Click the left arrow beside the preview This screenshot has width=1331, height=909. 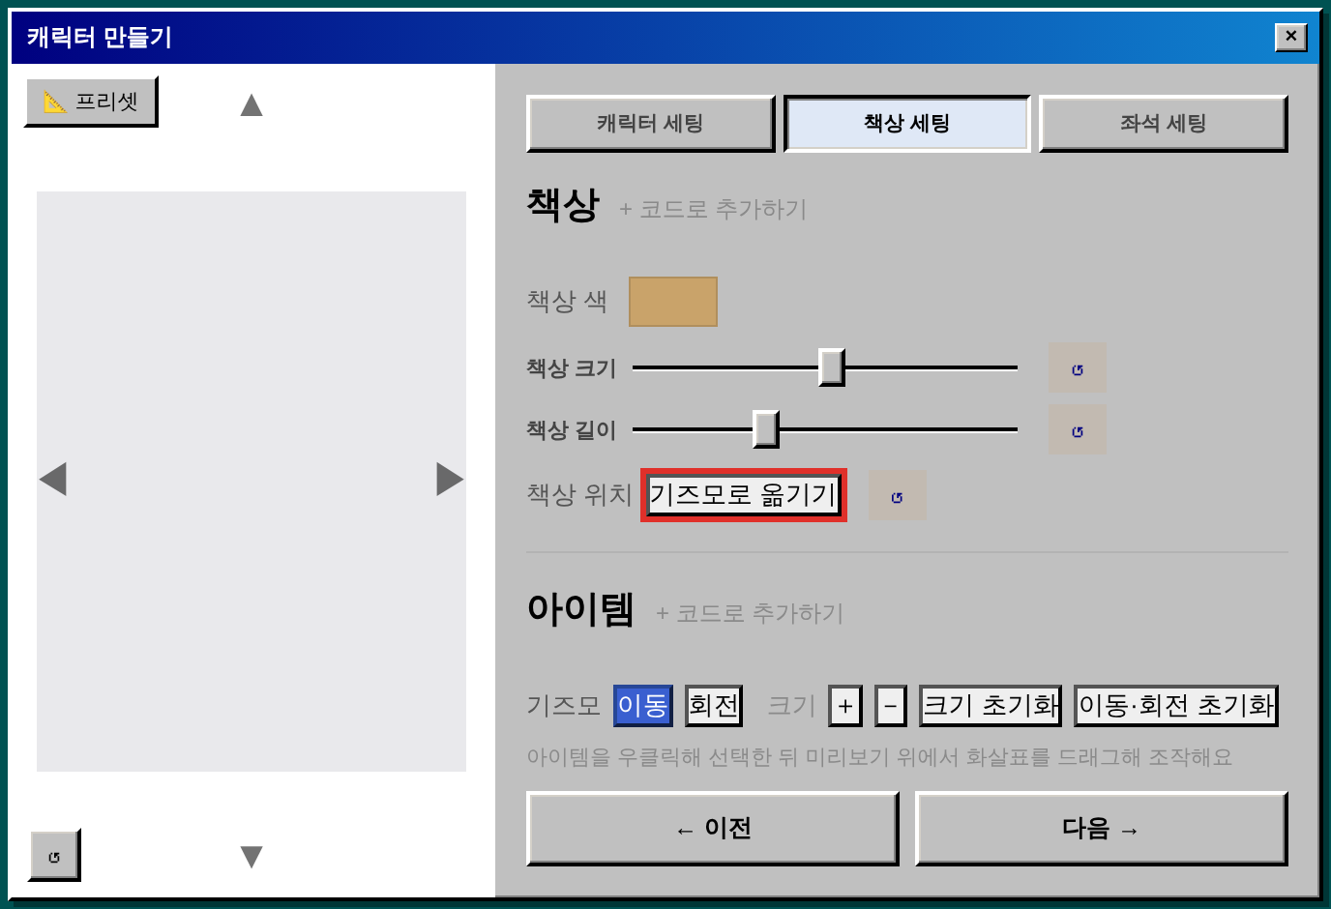[53, 479]
